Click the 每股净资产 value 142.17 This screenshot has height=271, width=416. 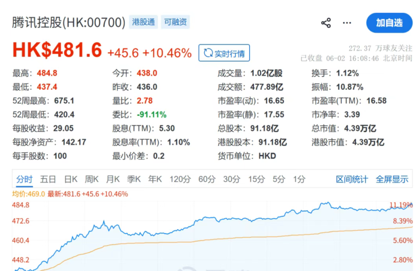coord(74,142)
